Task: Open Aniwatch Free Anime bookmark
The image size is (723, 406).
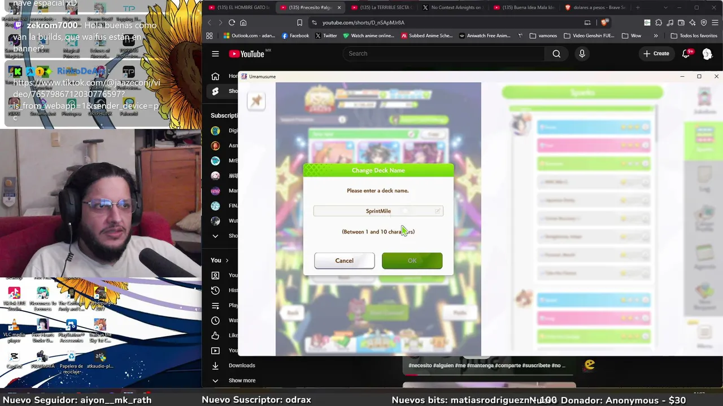Action: pyautogui.click(x=484, y=36)
